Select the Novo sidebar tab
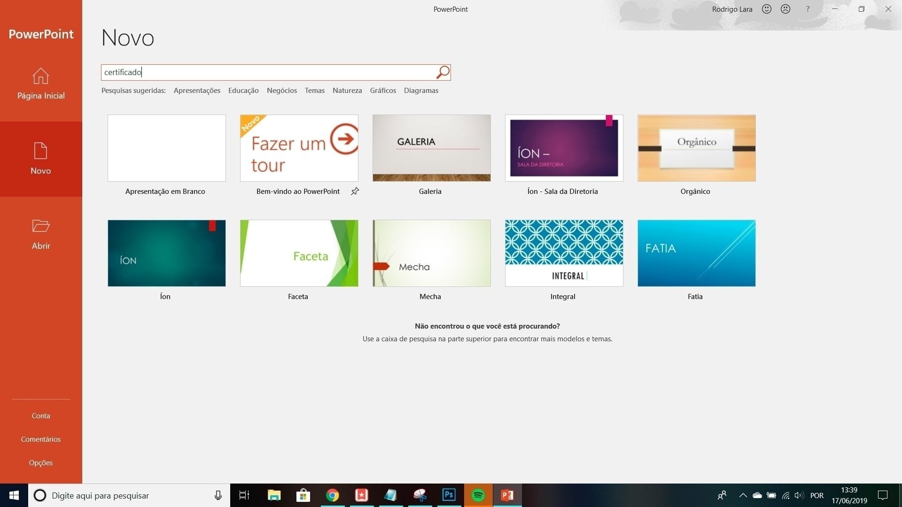Viewport: 902px width, 507px height. pos(41,159)
